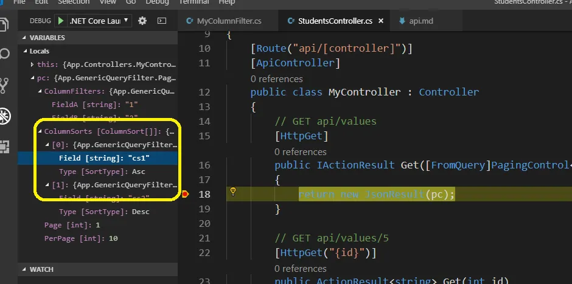This screenshot has width=572, height=284.
Task: Click '0 references' above the Get method line 16
Action: [x=301, y=151]
